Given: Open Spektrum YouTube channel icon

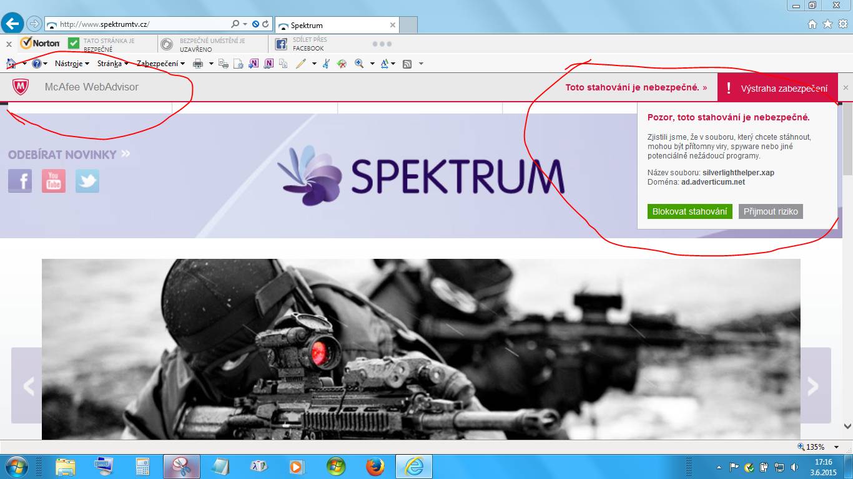Looking at the screenshot, I should pyautogui.click(x=54, y=181).
